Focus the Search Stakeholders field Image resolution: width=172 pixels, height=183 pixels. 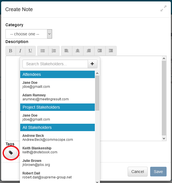click(x=55, y=64)
